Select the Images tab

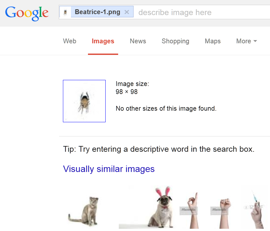(103, 41)
